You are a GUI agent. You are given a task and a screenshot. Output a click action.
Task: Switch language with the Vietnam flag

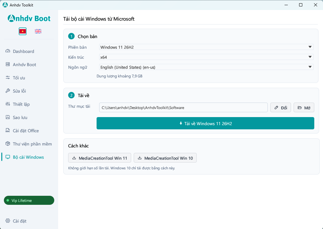tap(23, 31)
